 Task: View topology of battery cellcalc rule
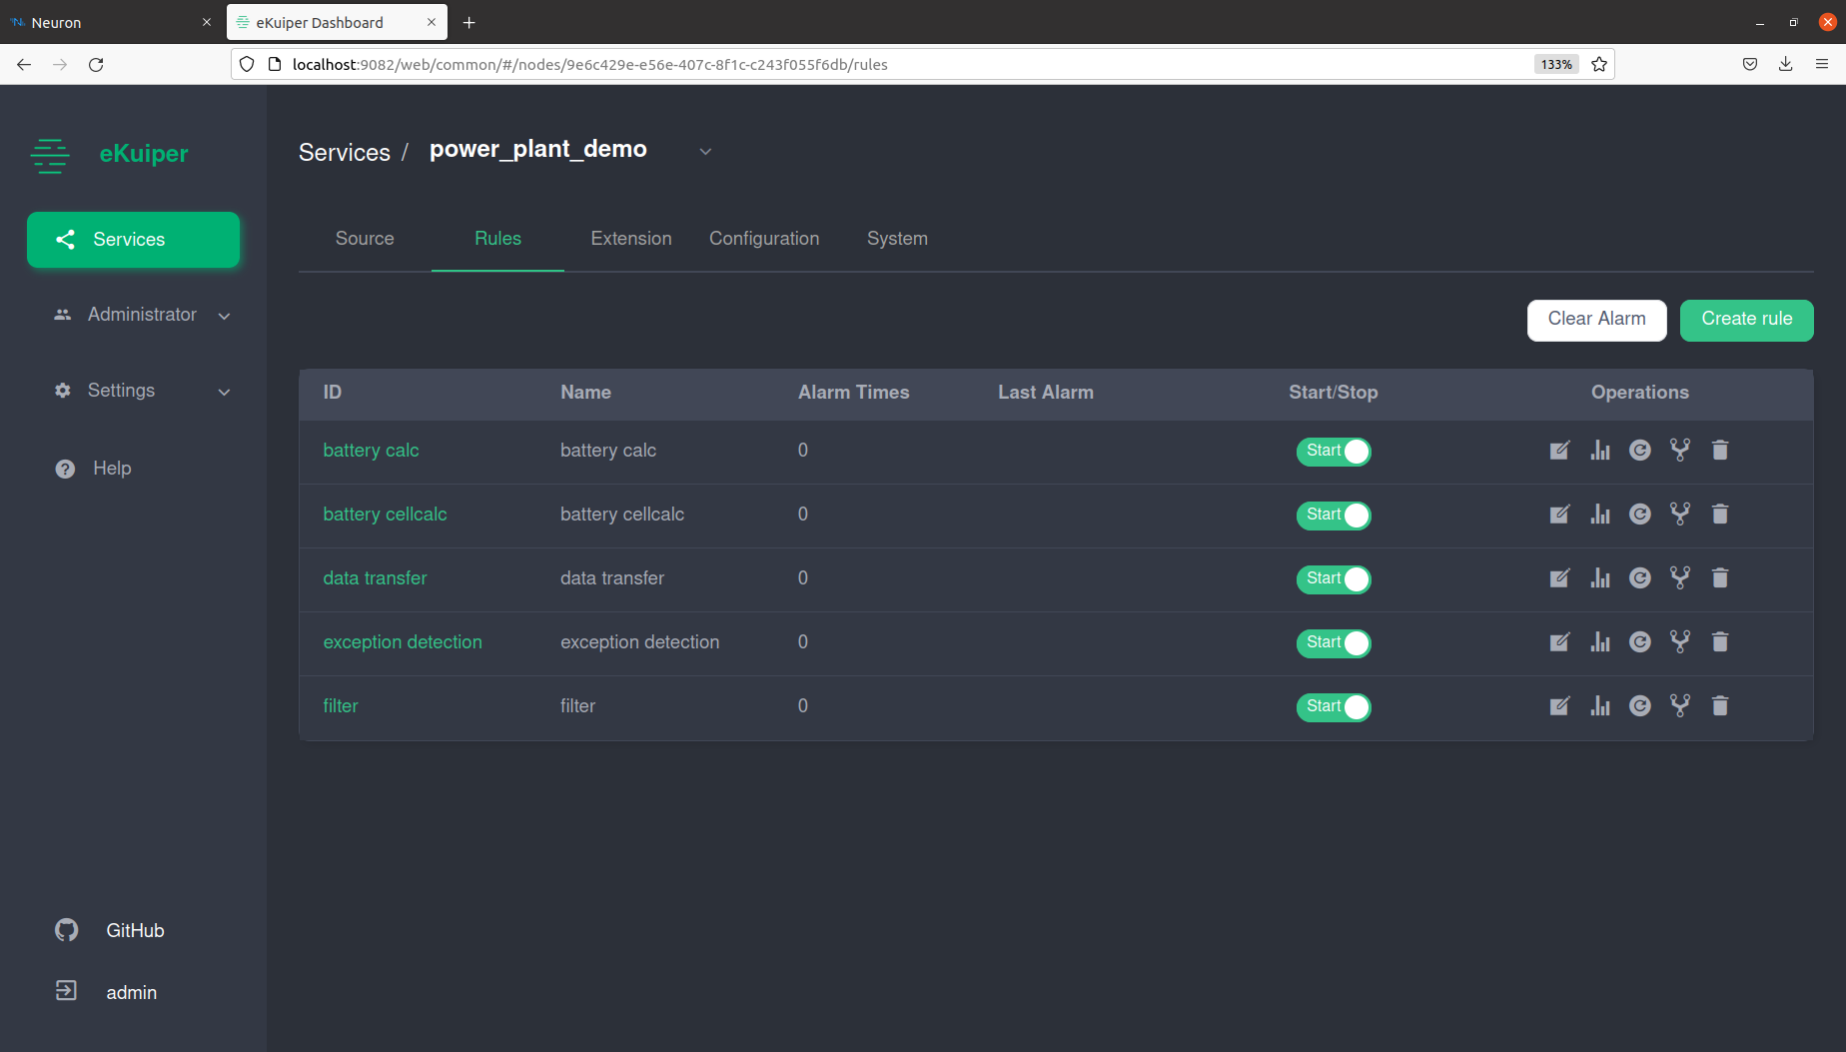point(1680,515)
